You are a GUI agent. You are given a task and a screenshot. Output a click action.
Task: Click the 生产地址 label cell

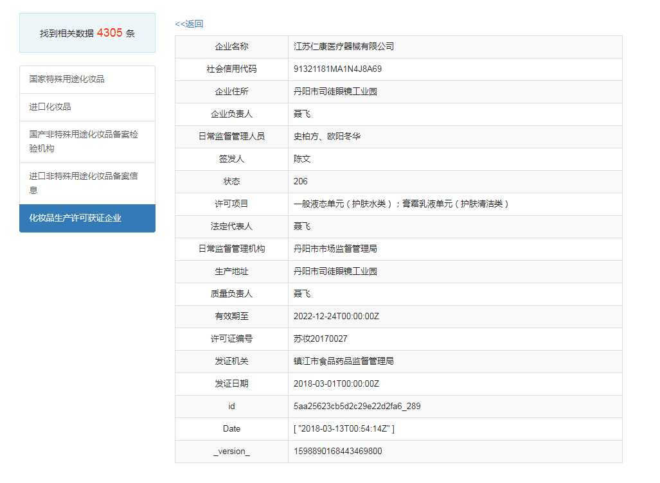tap(231, 272)
